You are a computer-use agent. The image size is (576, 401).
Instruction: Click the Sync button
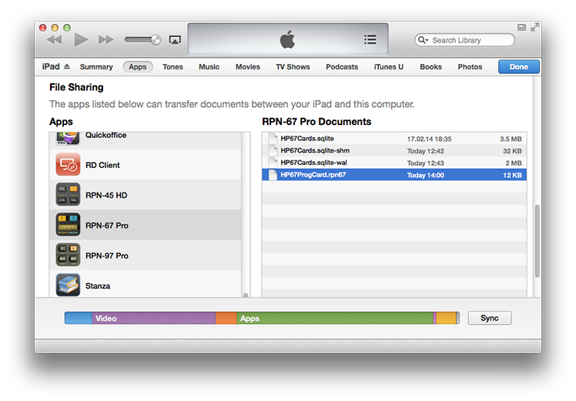489,318
